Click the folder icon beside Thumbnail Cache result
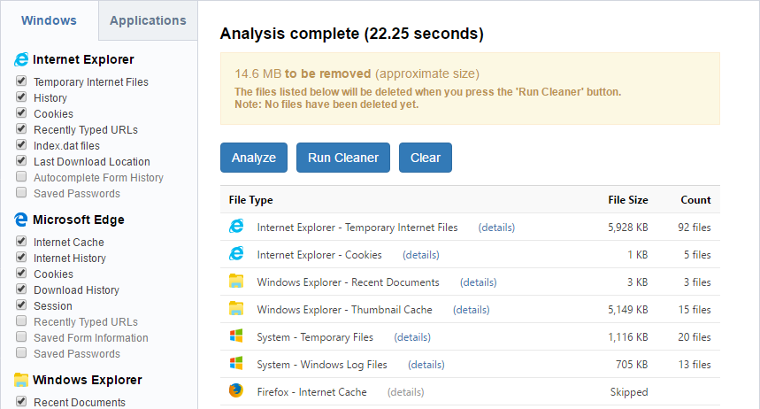This screenshot has width=760, height=409. (236, 310)
